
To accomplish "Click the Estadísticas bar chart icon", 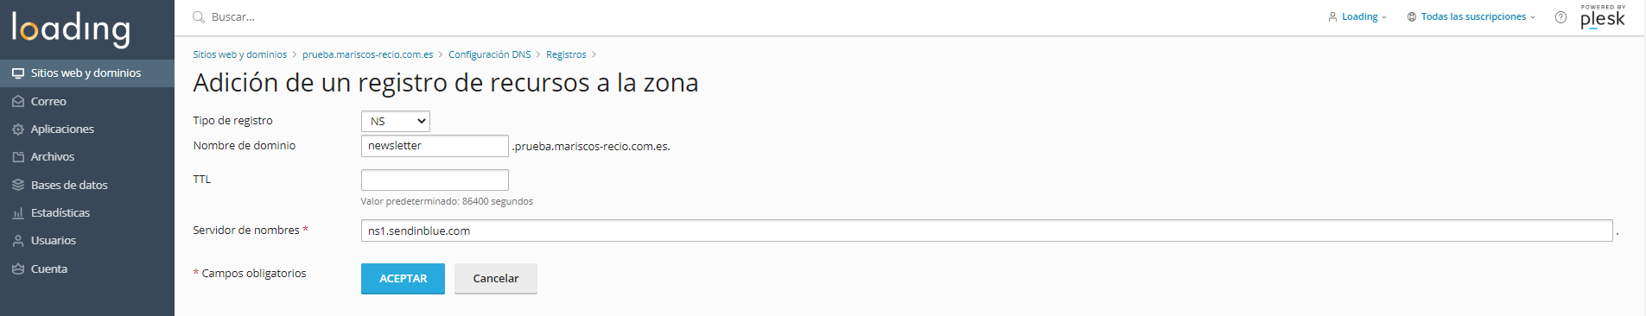I will (x=18, y=213).
